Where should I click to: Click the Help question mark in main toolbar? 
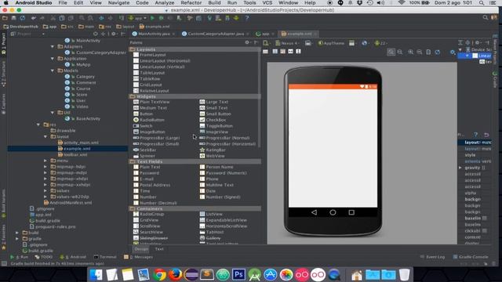pyautogui.click(x=247, y=18)
